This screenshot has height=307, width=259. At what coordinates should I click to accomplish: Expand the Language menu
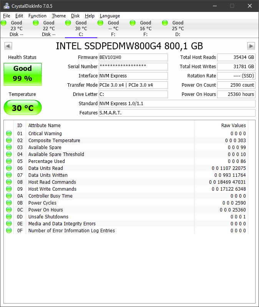(x=110, y=16)
